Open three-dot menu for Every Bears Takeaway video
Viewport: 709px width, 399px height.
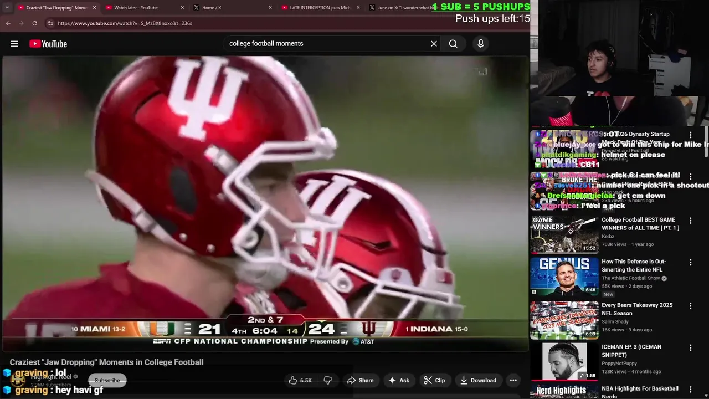690,306
